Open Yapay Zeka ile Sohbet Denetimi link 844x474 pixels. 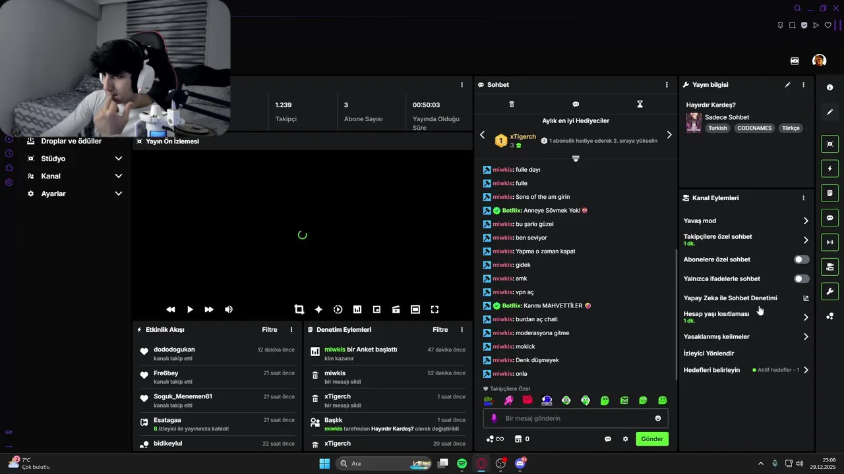tap(806, 298)
